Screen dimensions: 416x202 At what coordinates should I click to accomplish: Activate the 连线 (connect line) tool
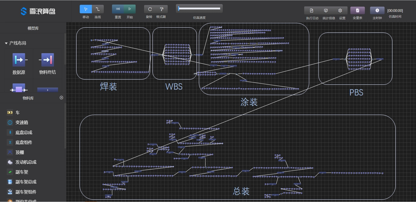click(98, 9)
